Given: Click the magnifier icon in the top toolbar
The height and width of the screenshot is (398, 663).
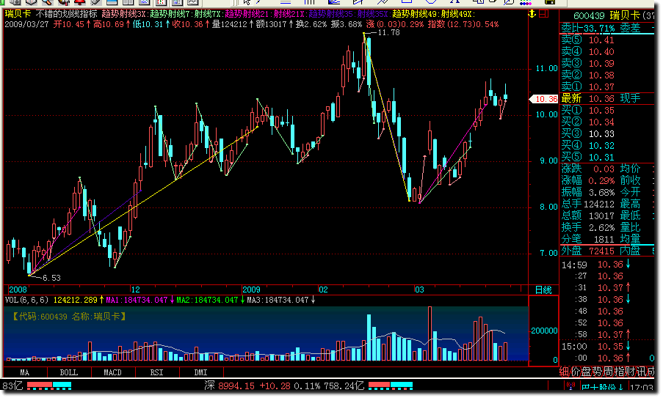Looking at the screenshot, I should tap(46, 2).
